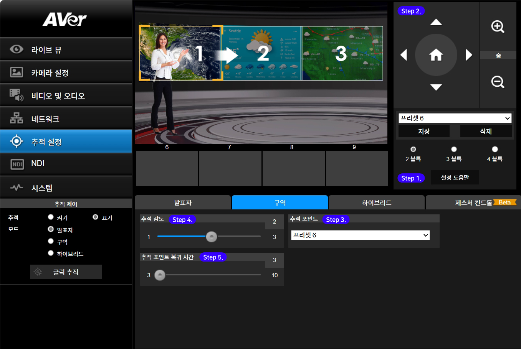The height and width of the screenshot is (349, 521).
Task: Open 설정 도움말 help button
Action: coord(455,178)
